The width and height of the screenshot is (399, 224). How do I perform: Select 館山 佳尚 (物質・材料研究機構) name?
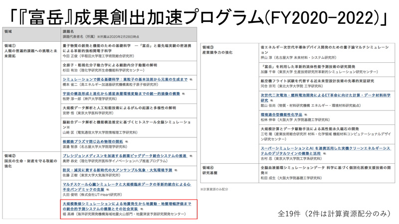coord(311,105)
